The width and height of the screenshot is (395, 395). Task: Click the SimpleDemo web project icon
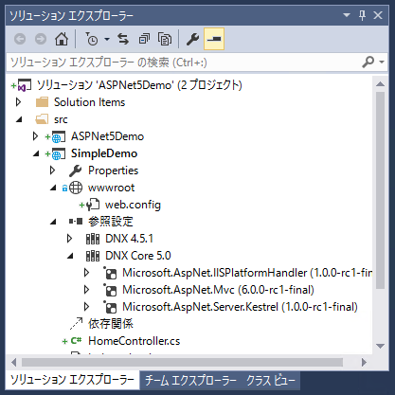(x=58, y=153)
